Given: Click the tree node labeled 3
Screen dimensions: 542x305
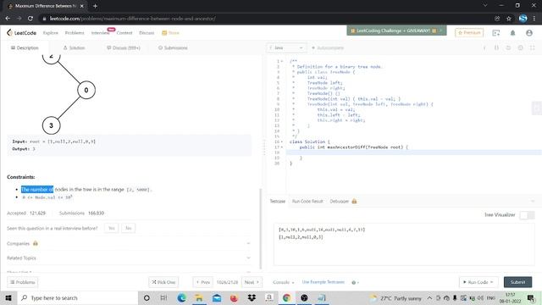Looking at the screenshot, I should 51,125.
